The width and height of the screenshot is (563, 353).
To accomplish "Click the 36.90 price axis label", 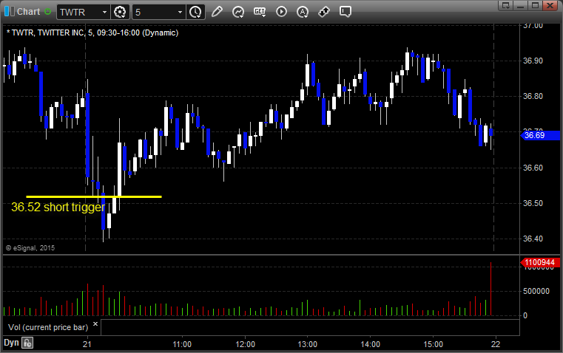I will click(533, 61).
